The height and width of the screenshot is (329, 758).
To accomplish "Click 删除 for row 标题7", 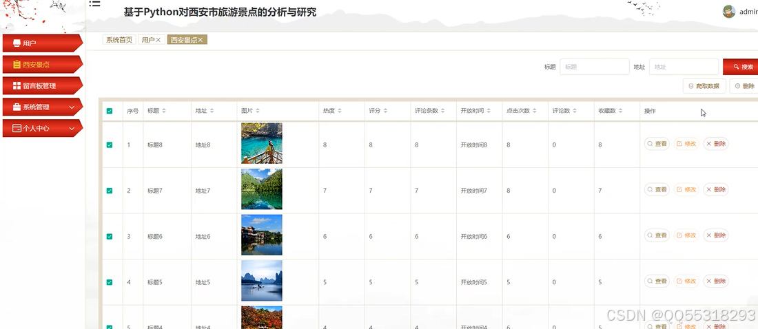I will [716, 189].
